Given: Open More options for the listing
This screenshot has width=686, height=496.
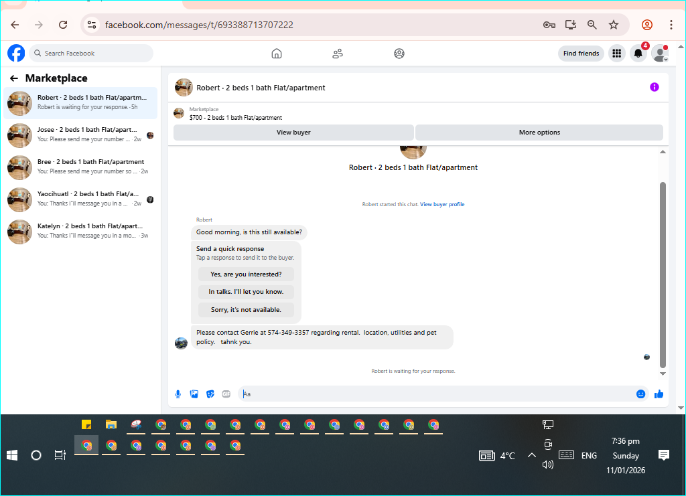Looking at the screenshot, I should pos(539,133).
